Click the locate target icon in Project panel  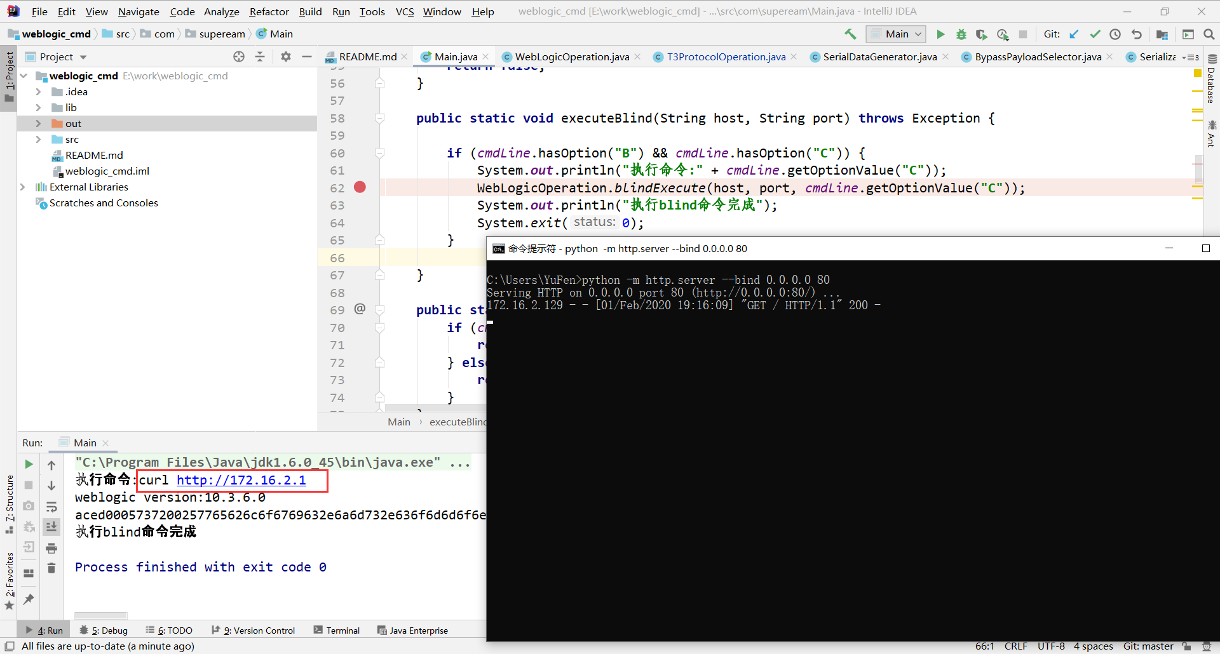tap(239, 57)
